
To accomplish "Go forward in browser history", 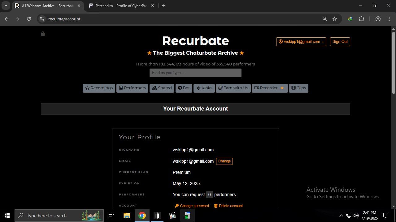I will (x=18, y=19).
